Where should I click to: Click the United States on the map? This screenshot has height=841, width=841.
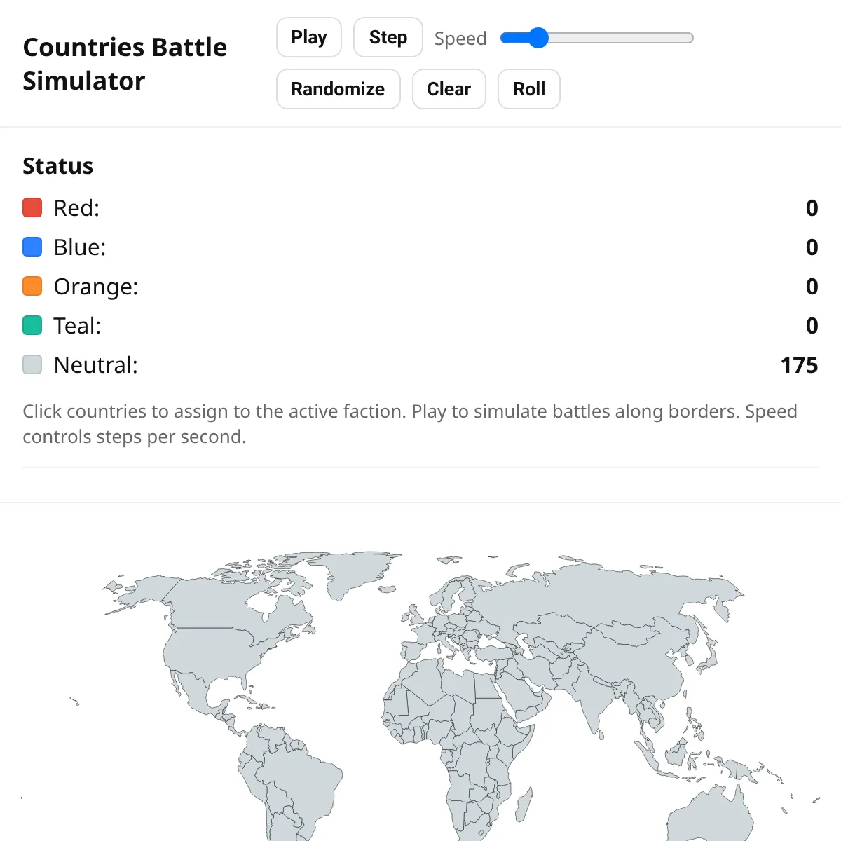[210, 652]
